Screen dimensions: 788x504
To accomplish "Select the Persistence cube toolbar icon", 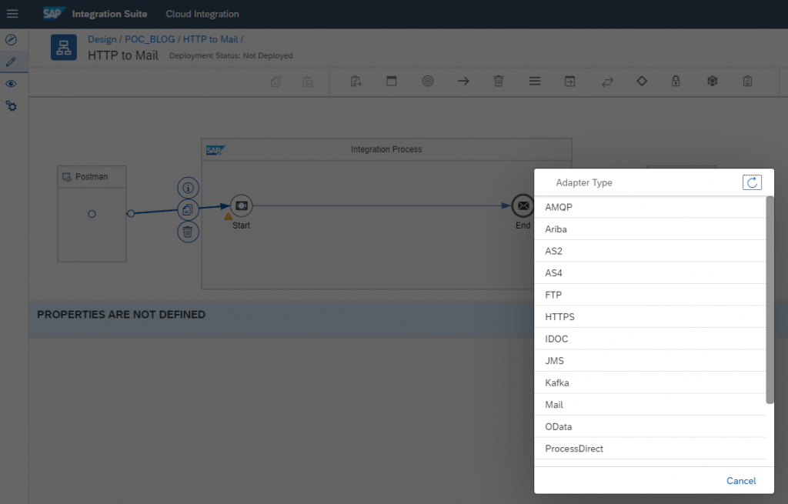I will point(712,81).
